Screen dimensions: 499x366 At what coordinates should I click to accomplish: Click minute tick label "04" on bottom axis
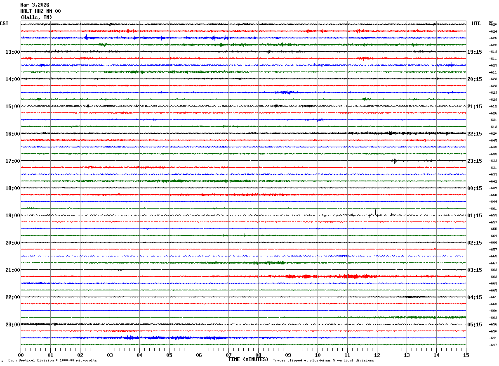tap(139, 355)
